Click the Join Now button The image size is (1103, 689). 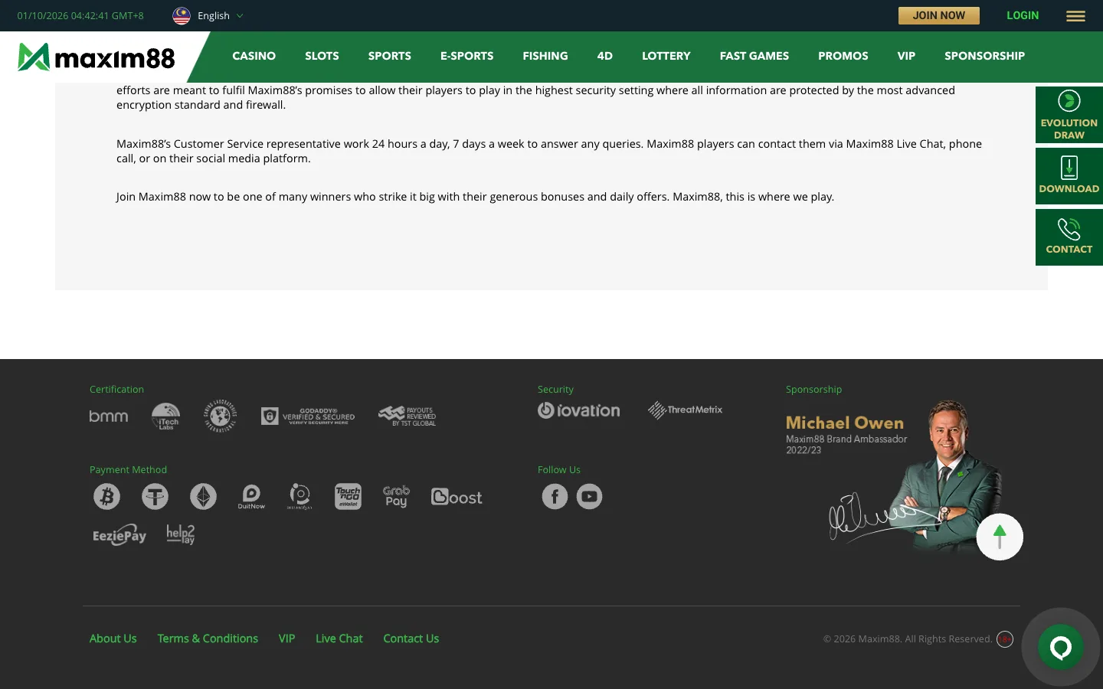tap(939, 15)
